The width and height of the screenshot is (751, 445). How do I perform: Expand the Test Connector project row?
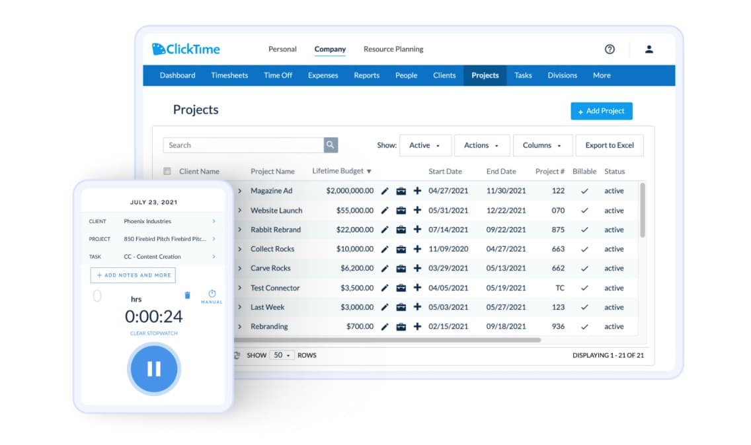239,287
